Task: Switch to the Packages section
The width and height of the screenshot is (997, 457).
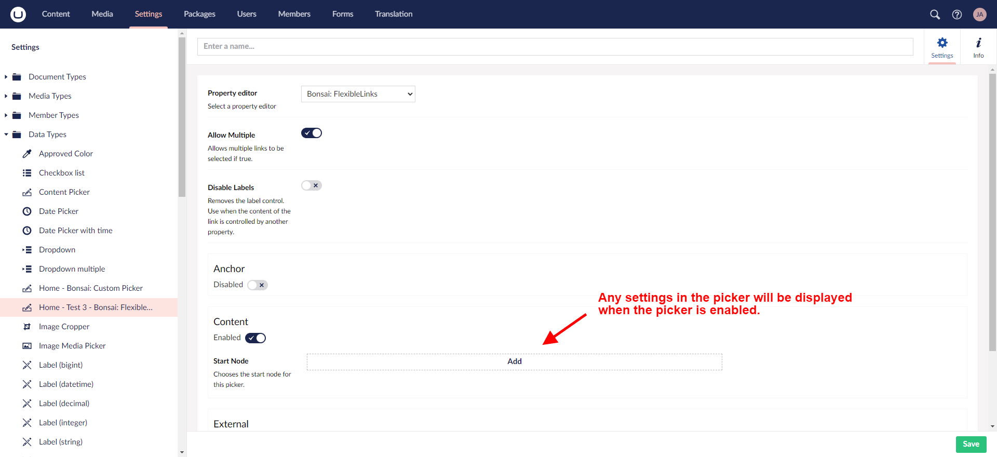Action: point(199,14)
